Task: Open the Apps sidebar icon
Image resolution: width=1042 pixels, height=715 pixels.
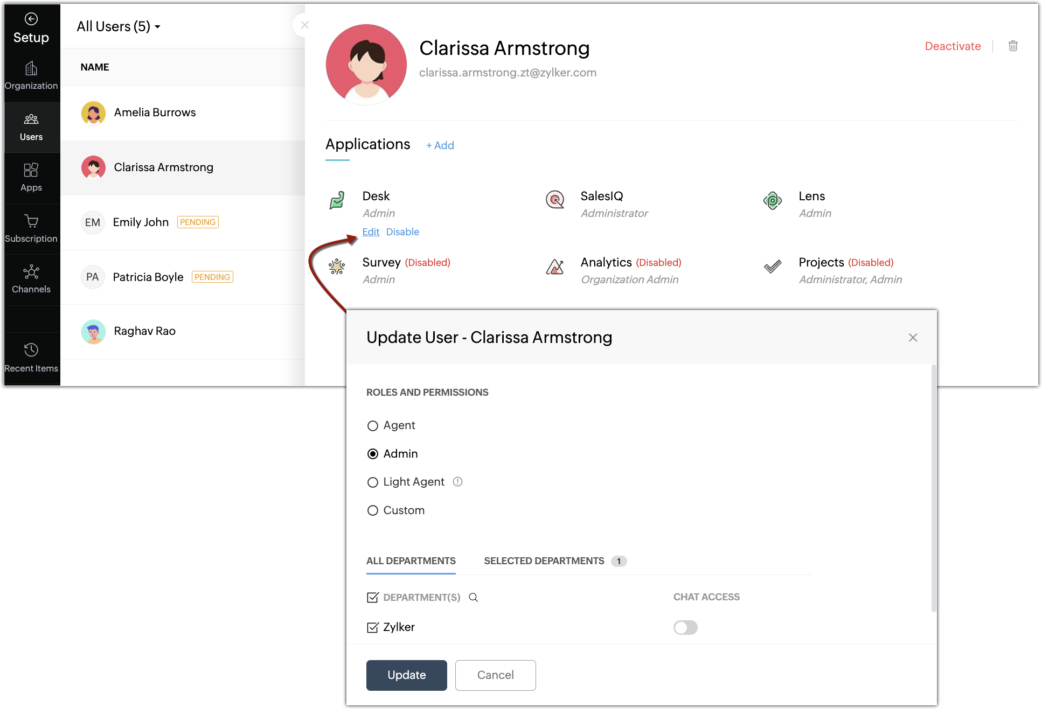Action: pos(31,170)
